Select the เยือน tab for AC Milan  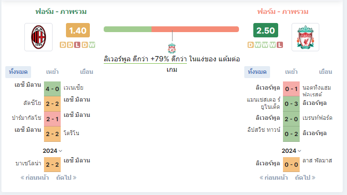point(87,72)
